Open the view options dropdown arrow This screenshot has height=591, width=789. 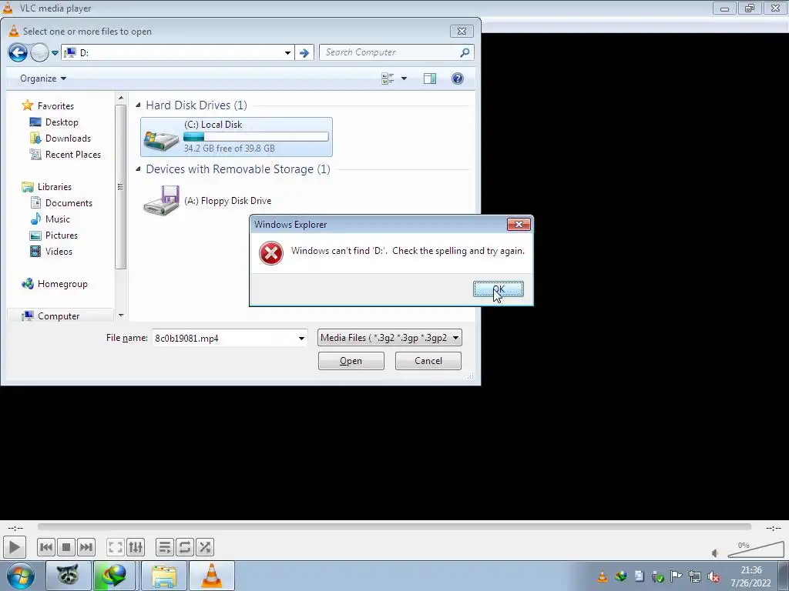[404, 78]
